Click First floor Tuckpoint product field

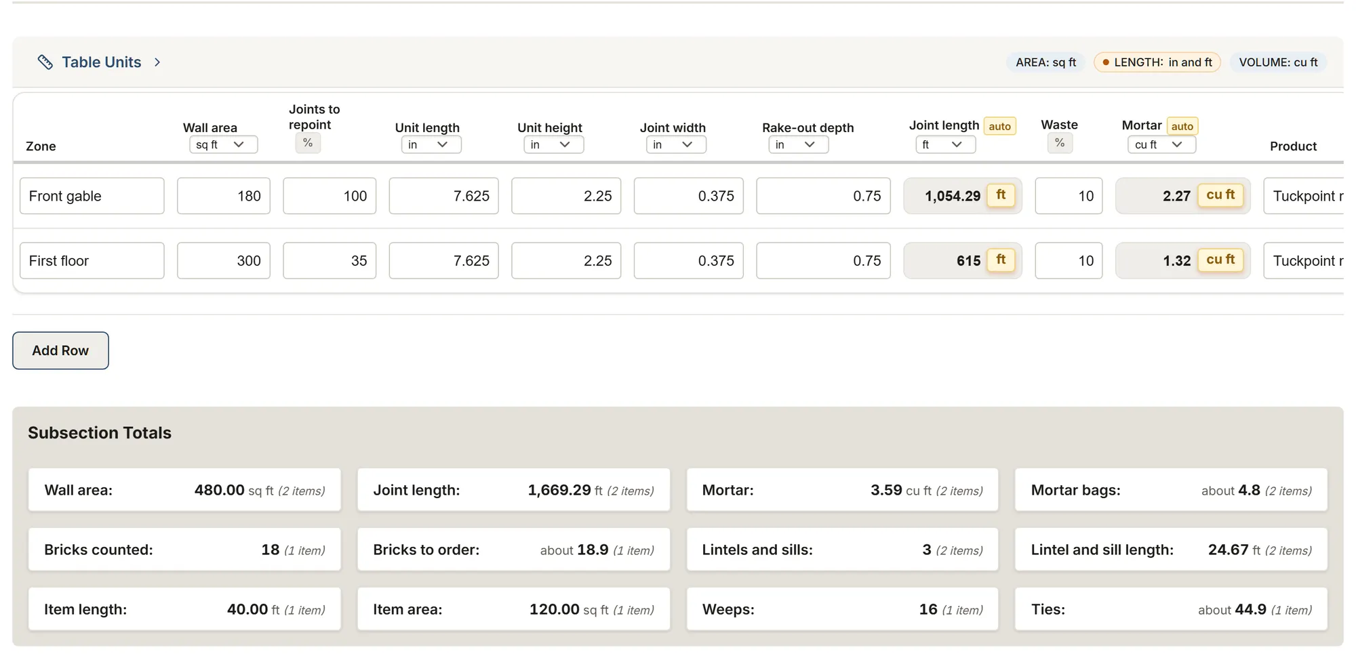pyautogui.click(x=1303, y=261)
